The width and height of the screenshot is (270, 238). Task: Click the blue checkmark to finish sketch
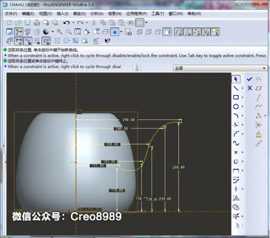pyautogui.click(x=250, y=79)
